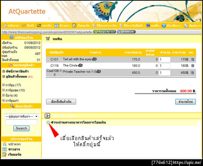The width and height of the screenshot is (203, 166).
Task: Expand the product price index item
Action: (x=3, y=71)
